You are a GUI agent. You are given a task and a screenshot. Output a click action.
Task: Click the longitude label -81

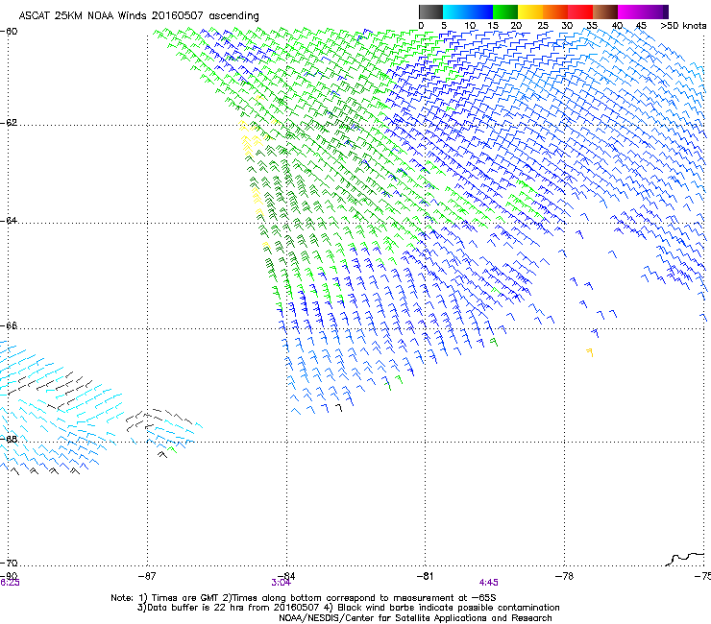(x=425, y=576)
